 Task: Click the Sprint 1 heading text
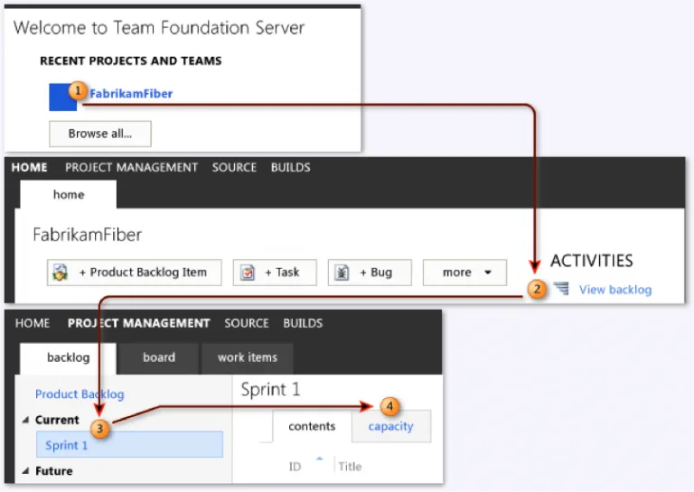tap(270, 389)
